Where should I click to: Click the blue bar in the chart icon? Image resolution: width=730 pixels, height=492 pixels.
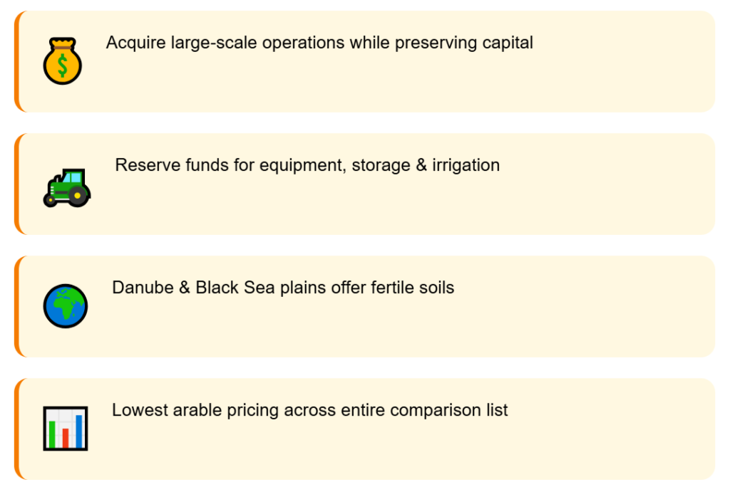(78, 431)
